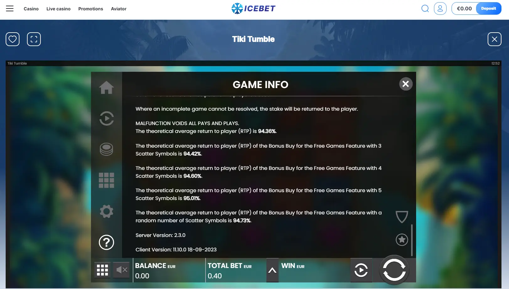
Task: Open the coin bet settings tab
Action: pos(106,149)
